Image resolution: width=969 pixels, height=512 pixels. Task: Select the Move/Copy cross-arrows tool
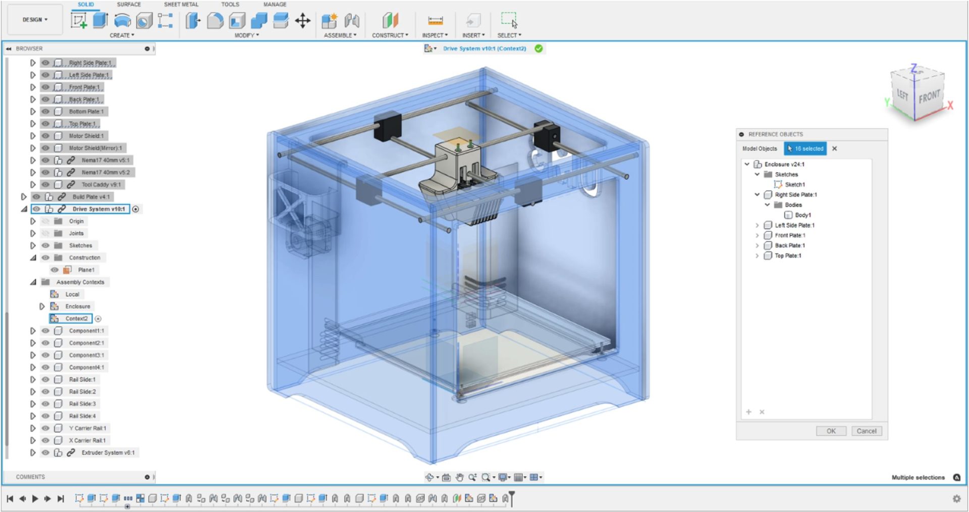(302, 21)
